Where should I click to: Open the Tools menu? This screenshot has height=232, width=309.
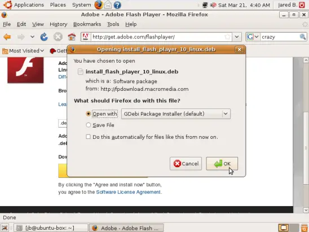113,24
